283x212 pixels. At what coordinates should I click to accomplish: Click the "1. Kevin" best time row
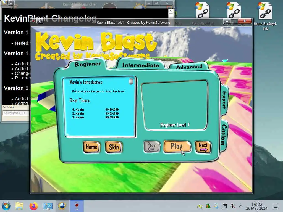(x=95, y=110)
